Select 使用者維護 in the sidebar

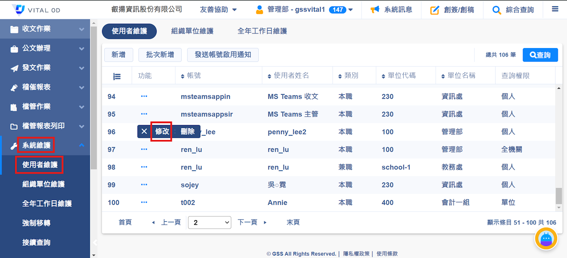click(40, 165)
